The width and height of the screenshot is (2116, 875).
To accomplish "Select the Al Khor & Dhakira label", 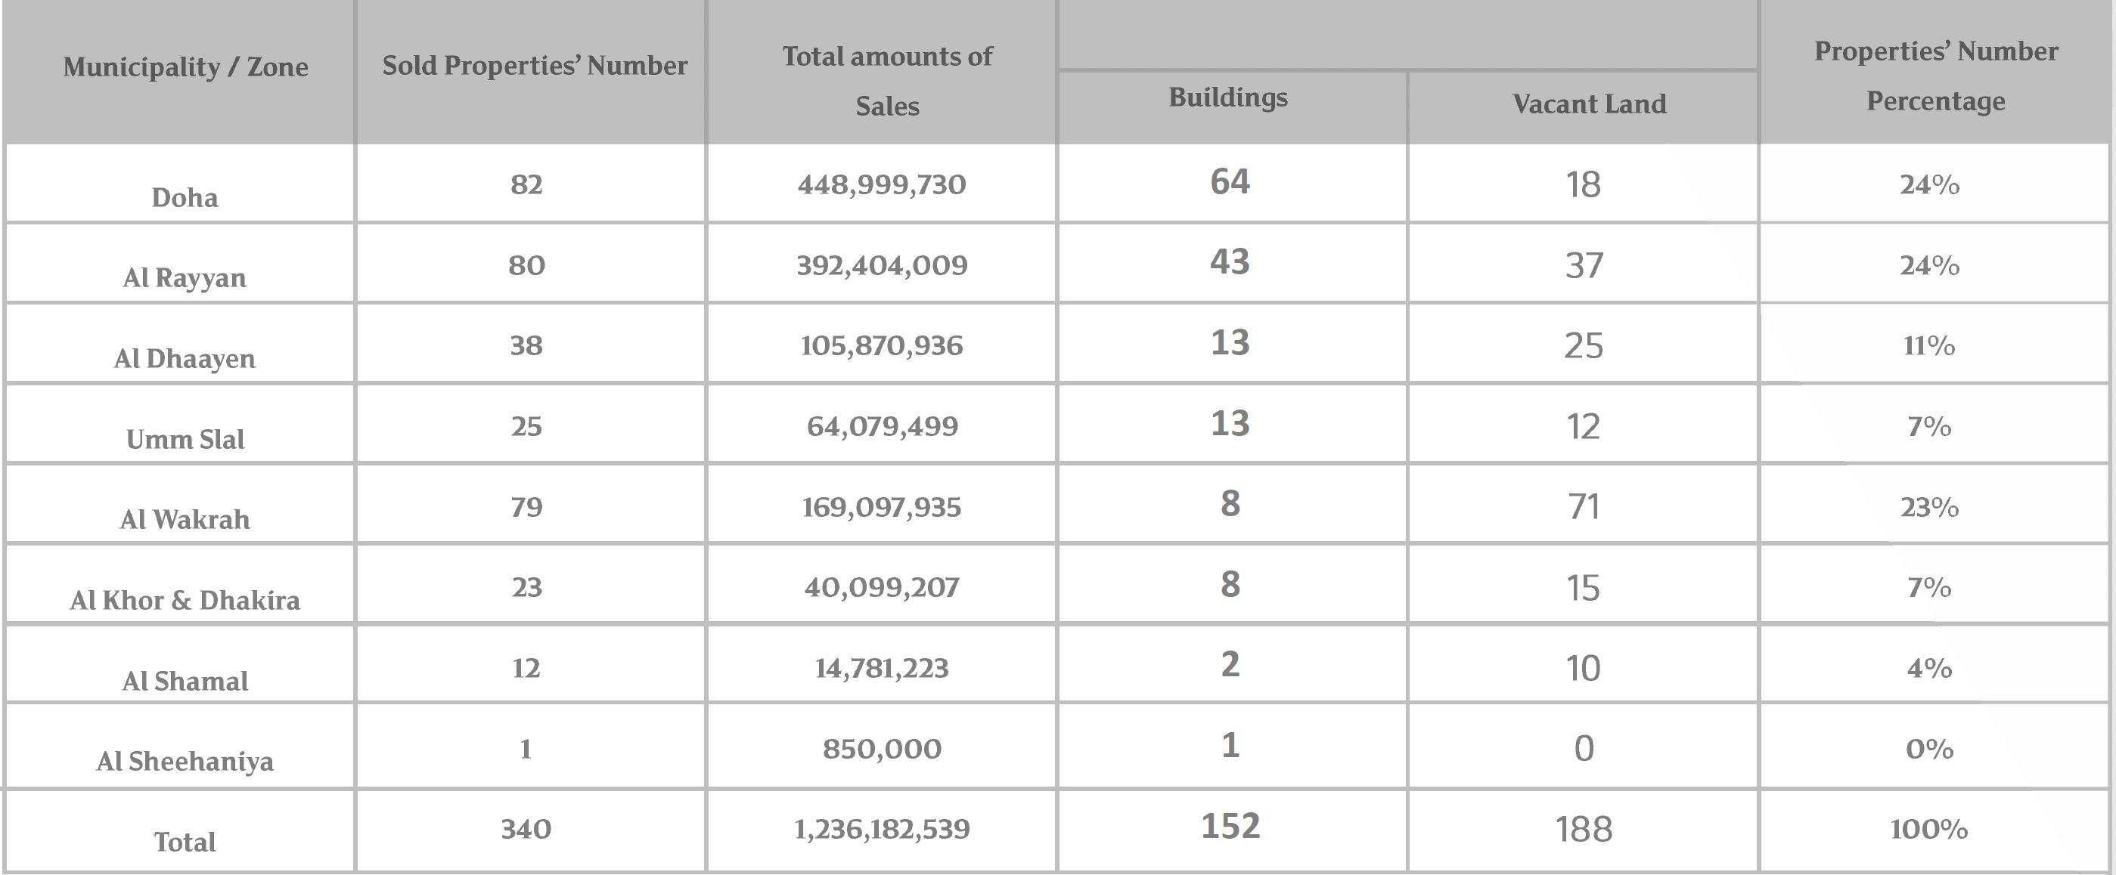I will coord(185,600).
